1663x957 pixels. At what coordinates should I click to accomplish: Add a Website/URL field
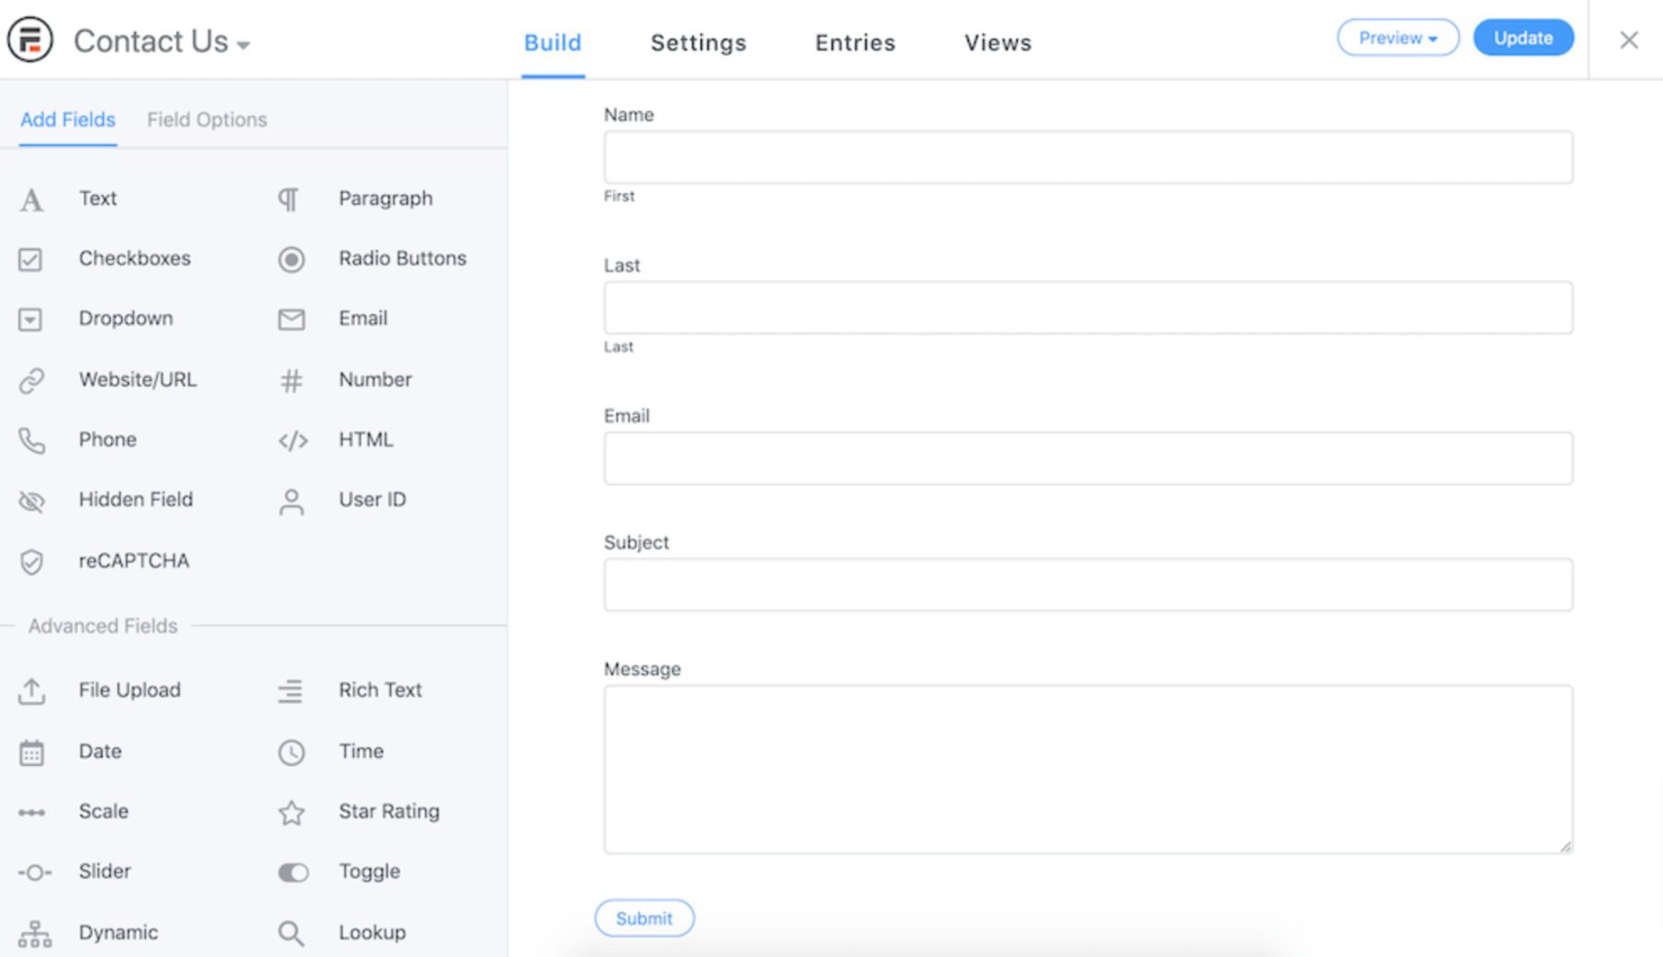138,380
